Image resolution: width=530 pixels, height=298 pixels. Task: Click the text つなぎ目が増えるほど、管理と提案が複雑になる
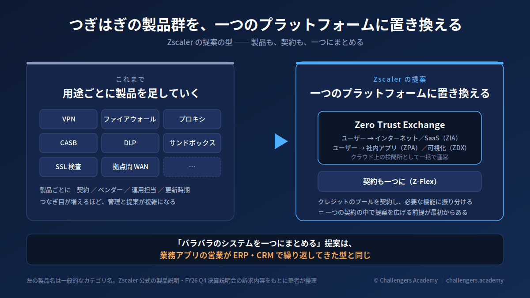click(x=108, y=202)
